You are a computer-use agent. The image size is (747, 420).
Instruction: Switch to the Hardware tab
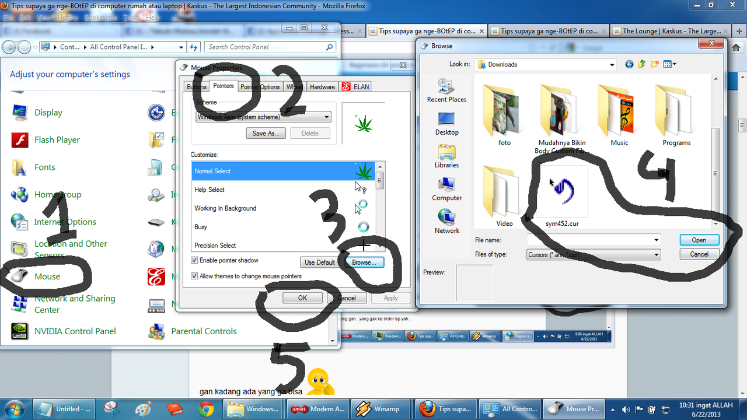tap(322, 87)
